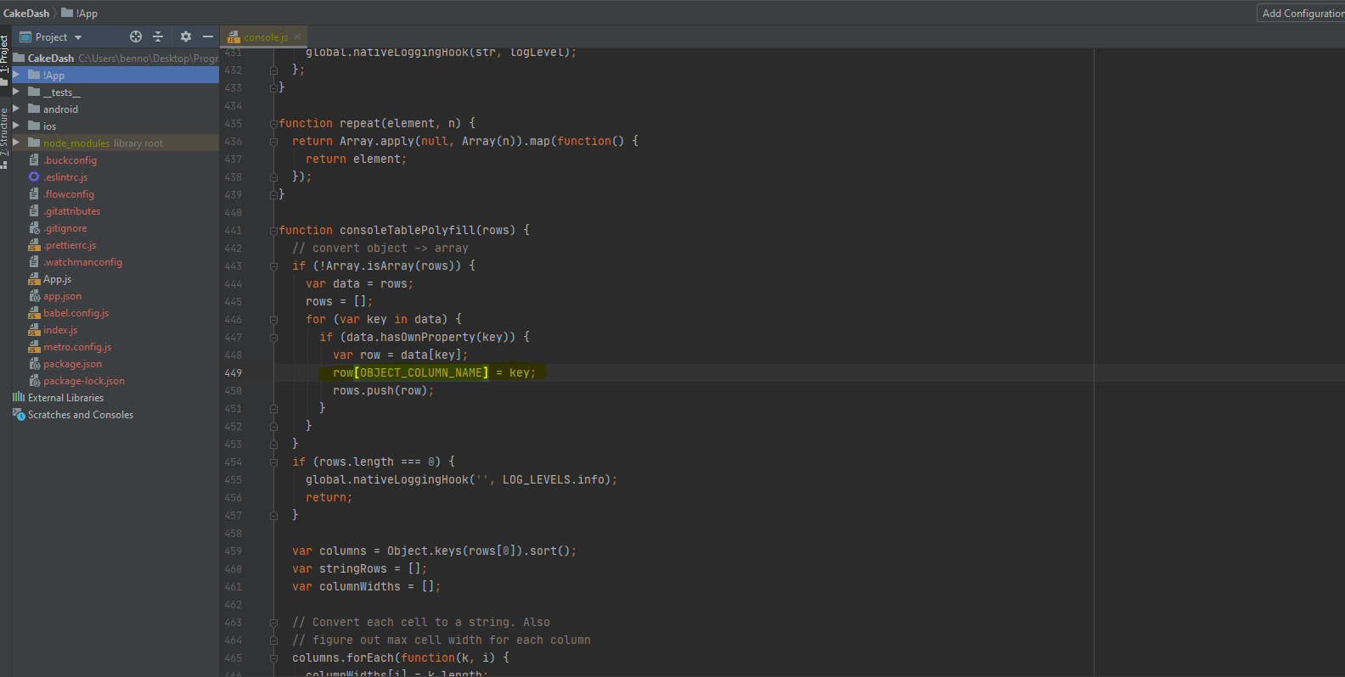The height and width of the screenshot is (677, 1345).
Task: Click 'nativeLoggingHook' on line 455
Action: click(411, 479)
